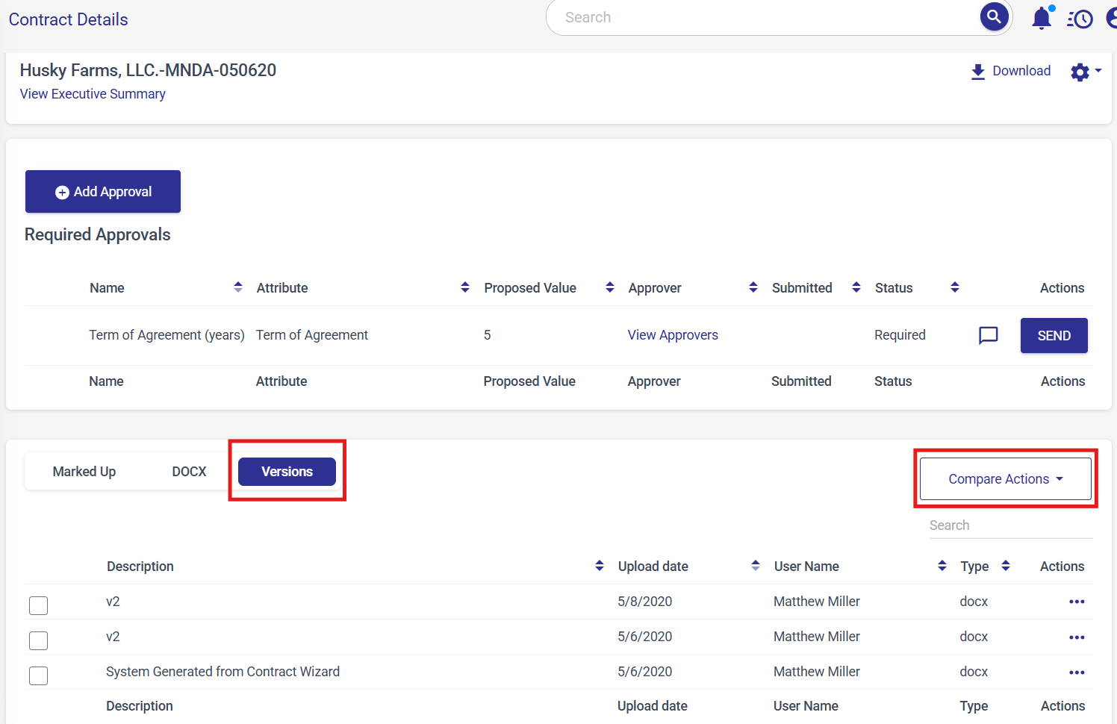This screenshot has height=724, width=1117.
Task: Open actions menu for System Generated version
Action: coord(1076,672)
